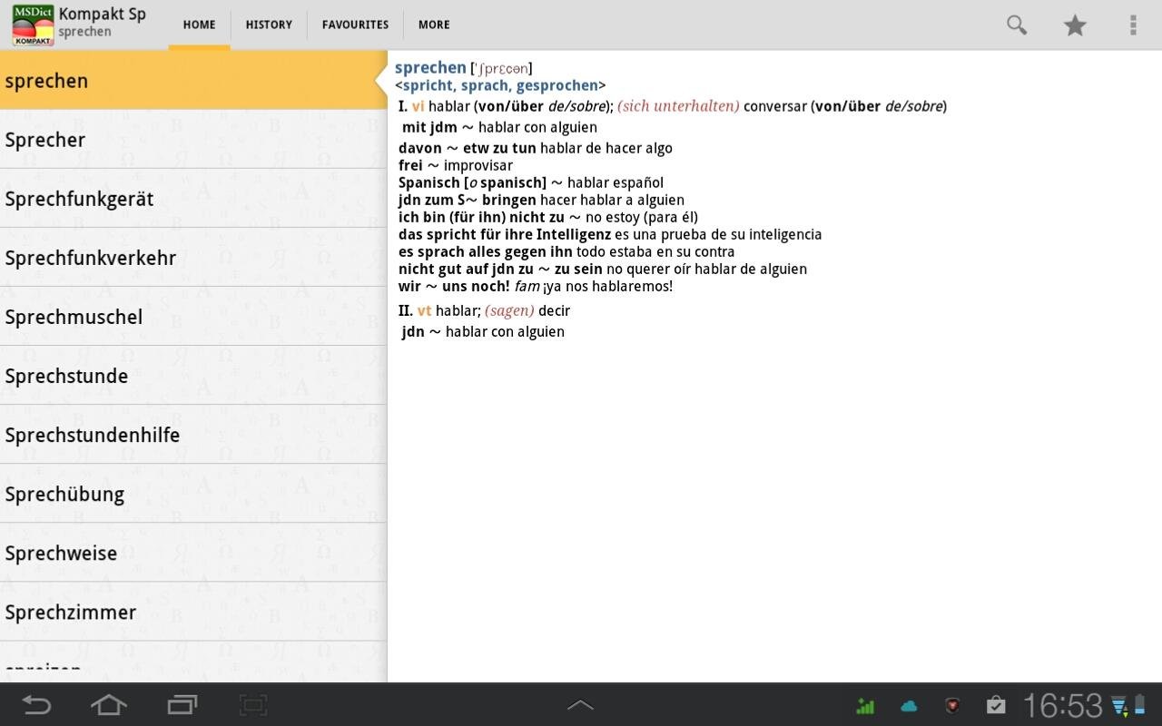Tap the forms 'spricht, sprach, gesprochen'
1162x726 pixels.
[x=500, y=85]
